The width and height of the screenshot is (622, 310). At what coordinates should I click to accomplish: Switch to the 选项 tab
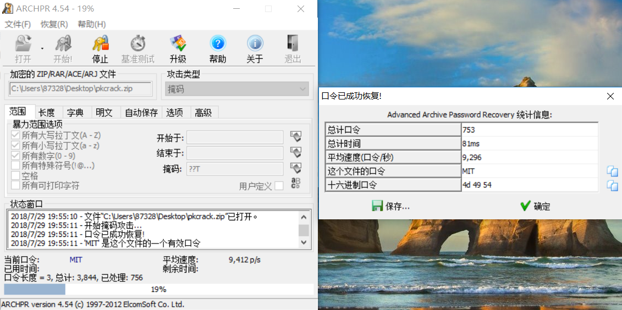coord(174,113)
